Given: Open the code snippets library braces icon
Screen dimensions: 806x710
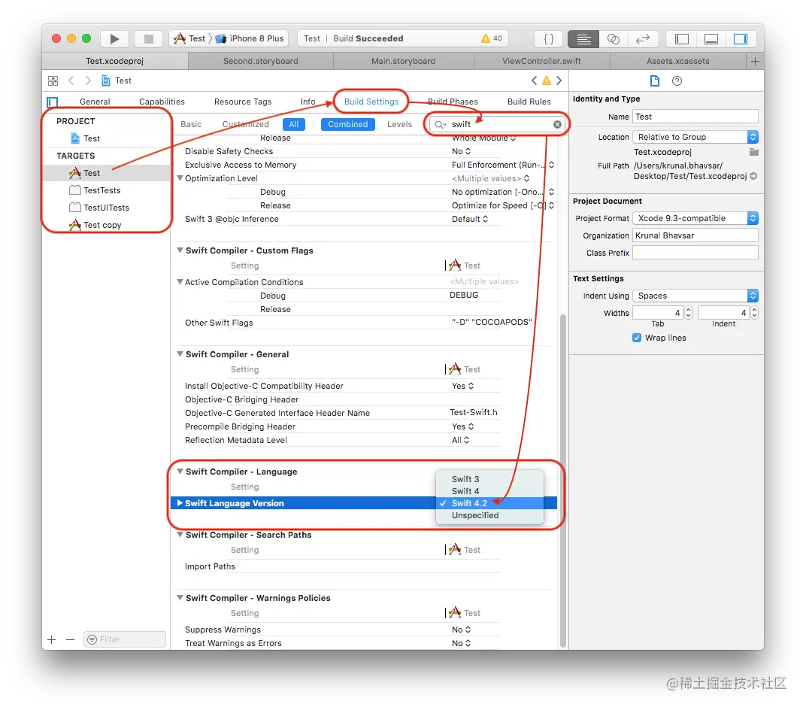Looking at the screenshot, I should click(x=548, y=38).
